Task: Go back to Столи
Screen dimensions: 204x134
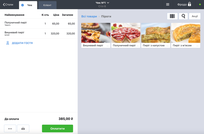Action: click(8, 5)
